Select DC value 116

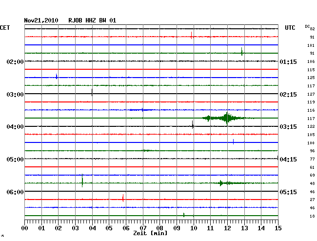pos(311,110)
